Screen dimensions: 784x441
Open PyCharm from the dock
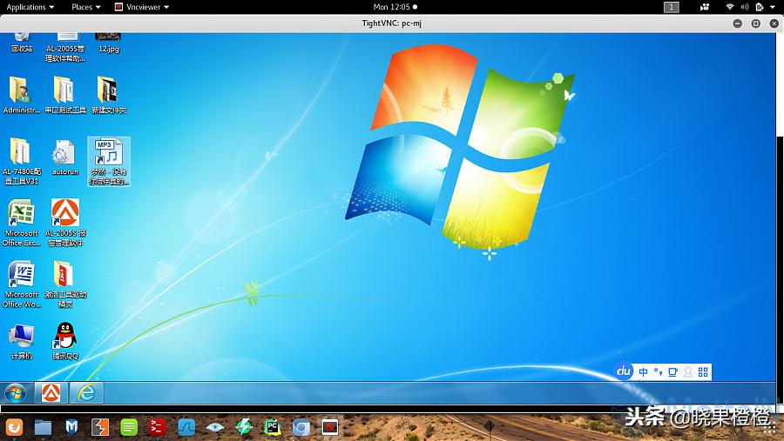pyautogui.click(x=273, y=427)
